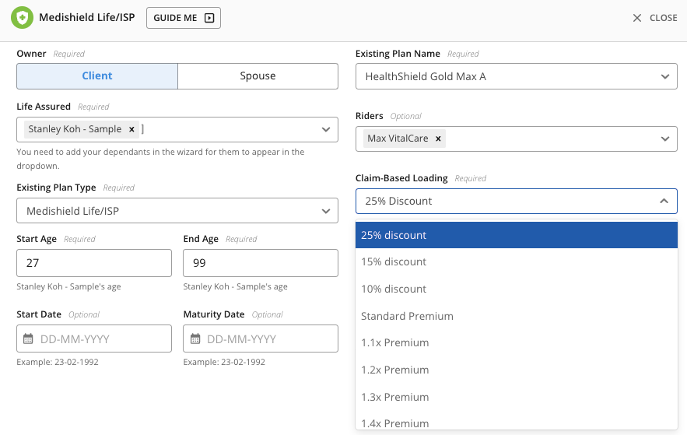Select the 1.2x Premium option
Screen dimensions: 687x435
click(x=517, y=370)
